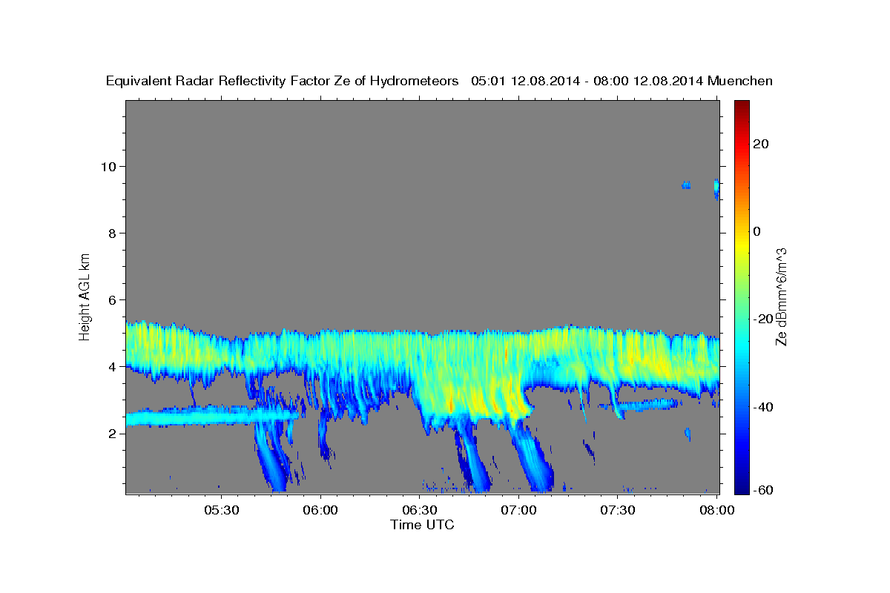The height and width of the screenshot is (593, 890).
Task: Click the colorbar '-20' value label
Action: pos(762,319)
